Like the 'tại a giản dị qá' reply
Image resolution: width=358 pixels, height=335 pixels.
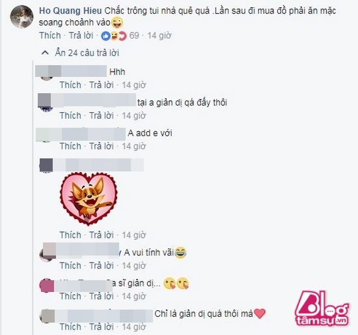pos(70,115)
